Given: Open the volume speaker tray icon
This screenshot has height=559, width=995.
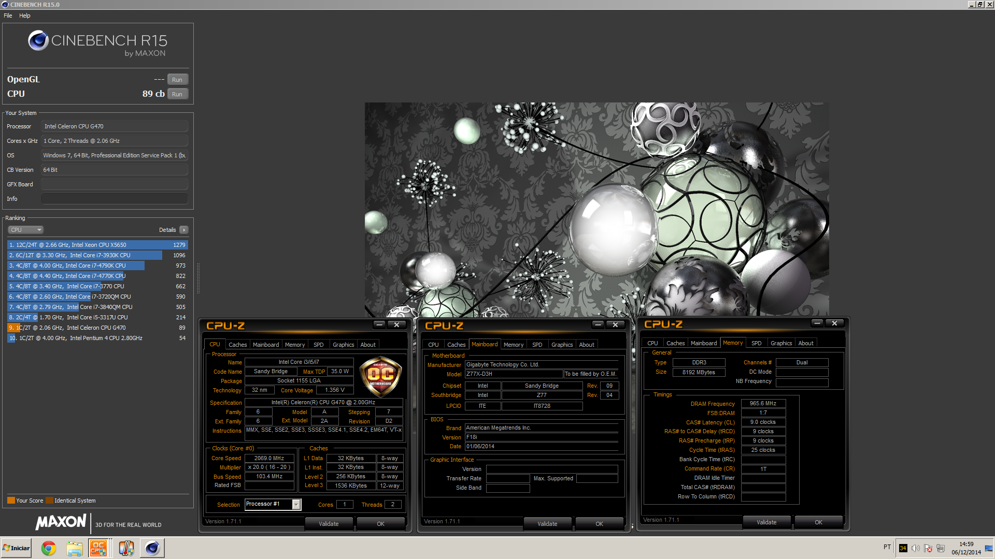Looking at the screenshot, I should (916, 548).
